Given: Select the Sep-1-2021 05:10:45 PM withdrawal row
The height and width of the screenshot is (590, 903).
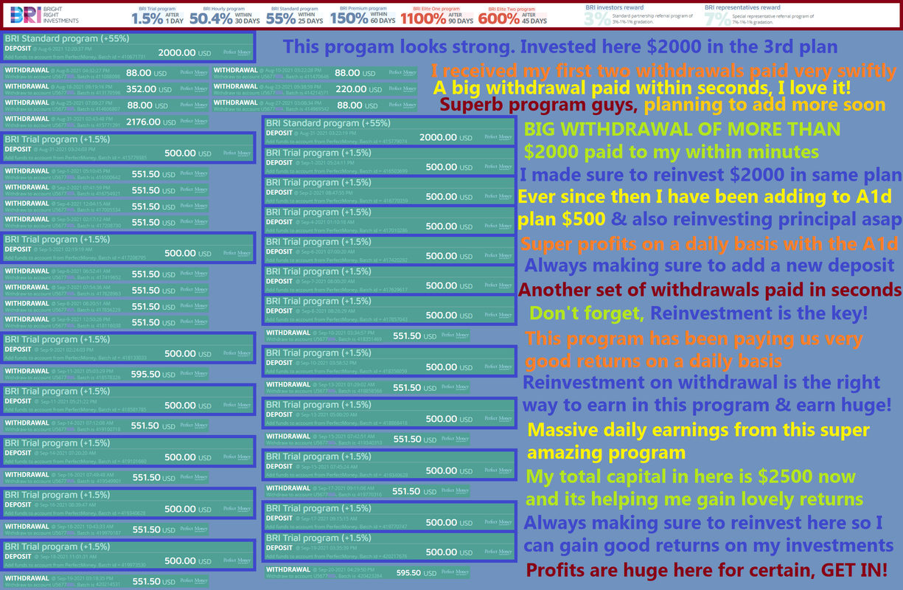Looking at the screenshot, I should tap(107, 175).
